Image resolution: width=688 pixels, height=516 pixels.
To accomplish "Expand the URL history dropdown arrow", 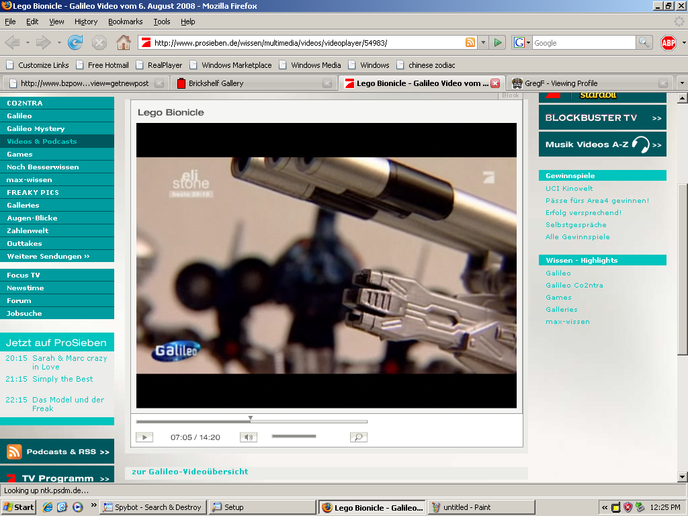I will coord(483,42).
